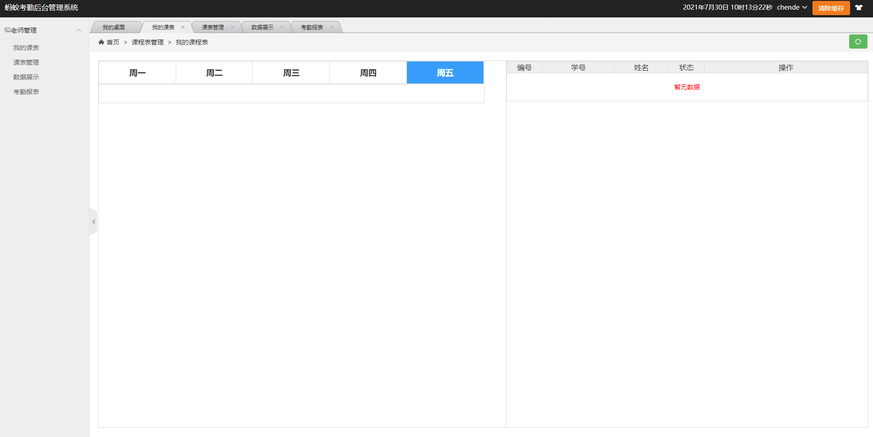Viewport: 873px width, 437px height.
Task: Click the 编号 column header
Action: [524, 67]
